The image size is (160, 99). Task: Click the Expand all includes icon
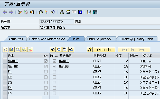53,50
